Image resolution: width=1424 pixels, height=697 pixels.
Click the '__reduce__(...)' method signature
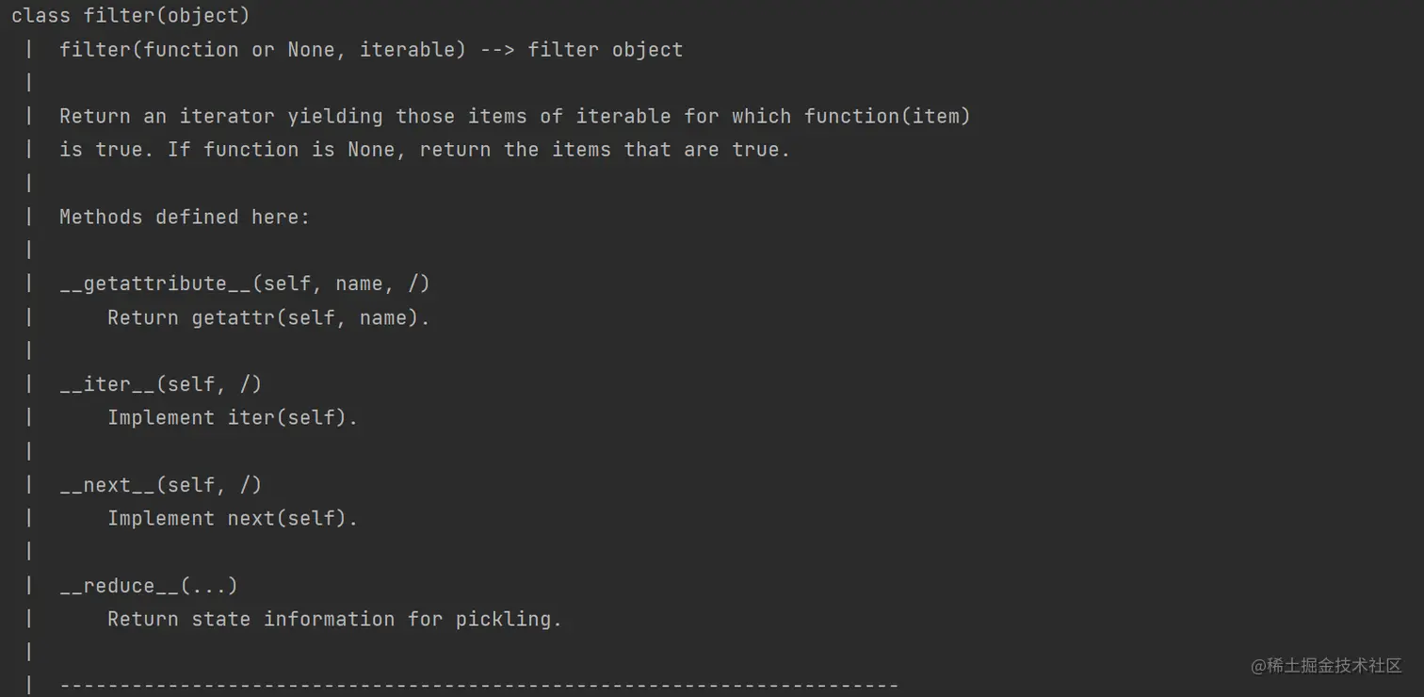tap(149, 586)
